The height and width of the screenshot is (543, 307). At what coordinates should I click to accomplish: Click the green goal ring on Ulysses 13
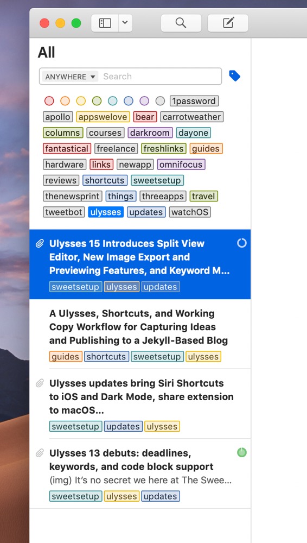[241, 452]
